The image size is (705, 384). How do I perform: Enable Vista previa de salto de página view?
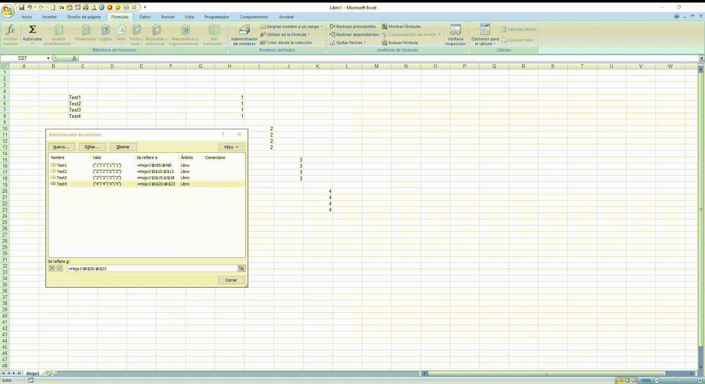(x=634, y=380)
